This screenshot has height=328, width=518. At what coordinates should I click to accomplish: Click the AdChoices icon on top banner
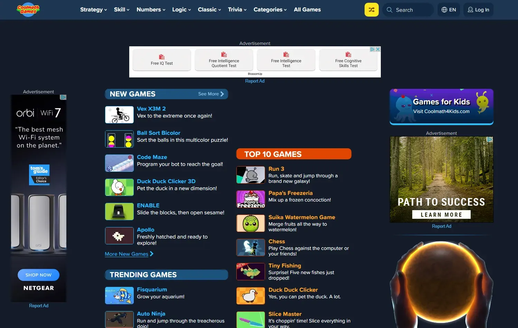point(373,49)
